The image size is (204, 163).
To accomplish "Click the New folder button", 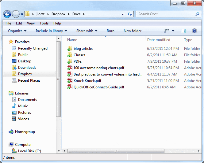I will point(133,31).
